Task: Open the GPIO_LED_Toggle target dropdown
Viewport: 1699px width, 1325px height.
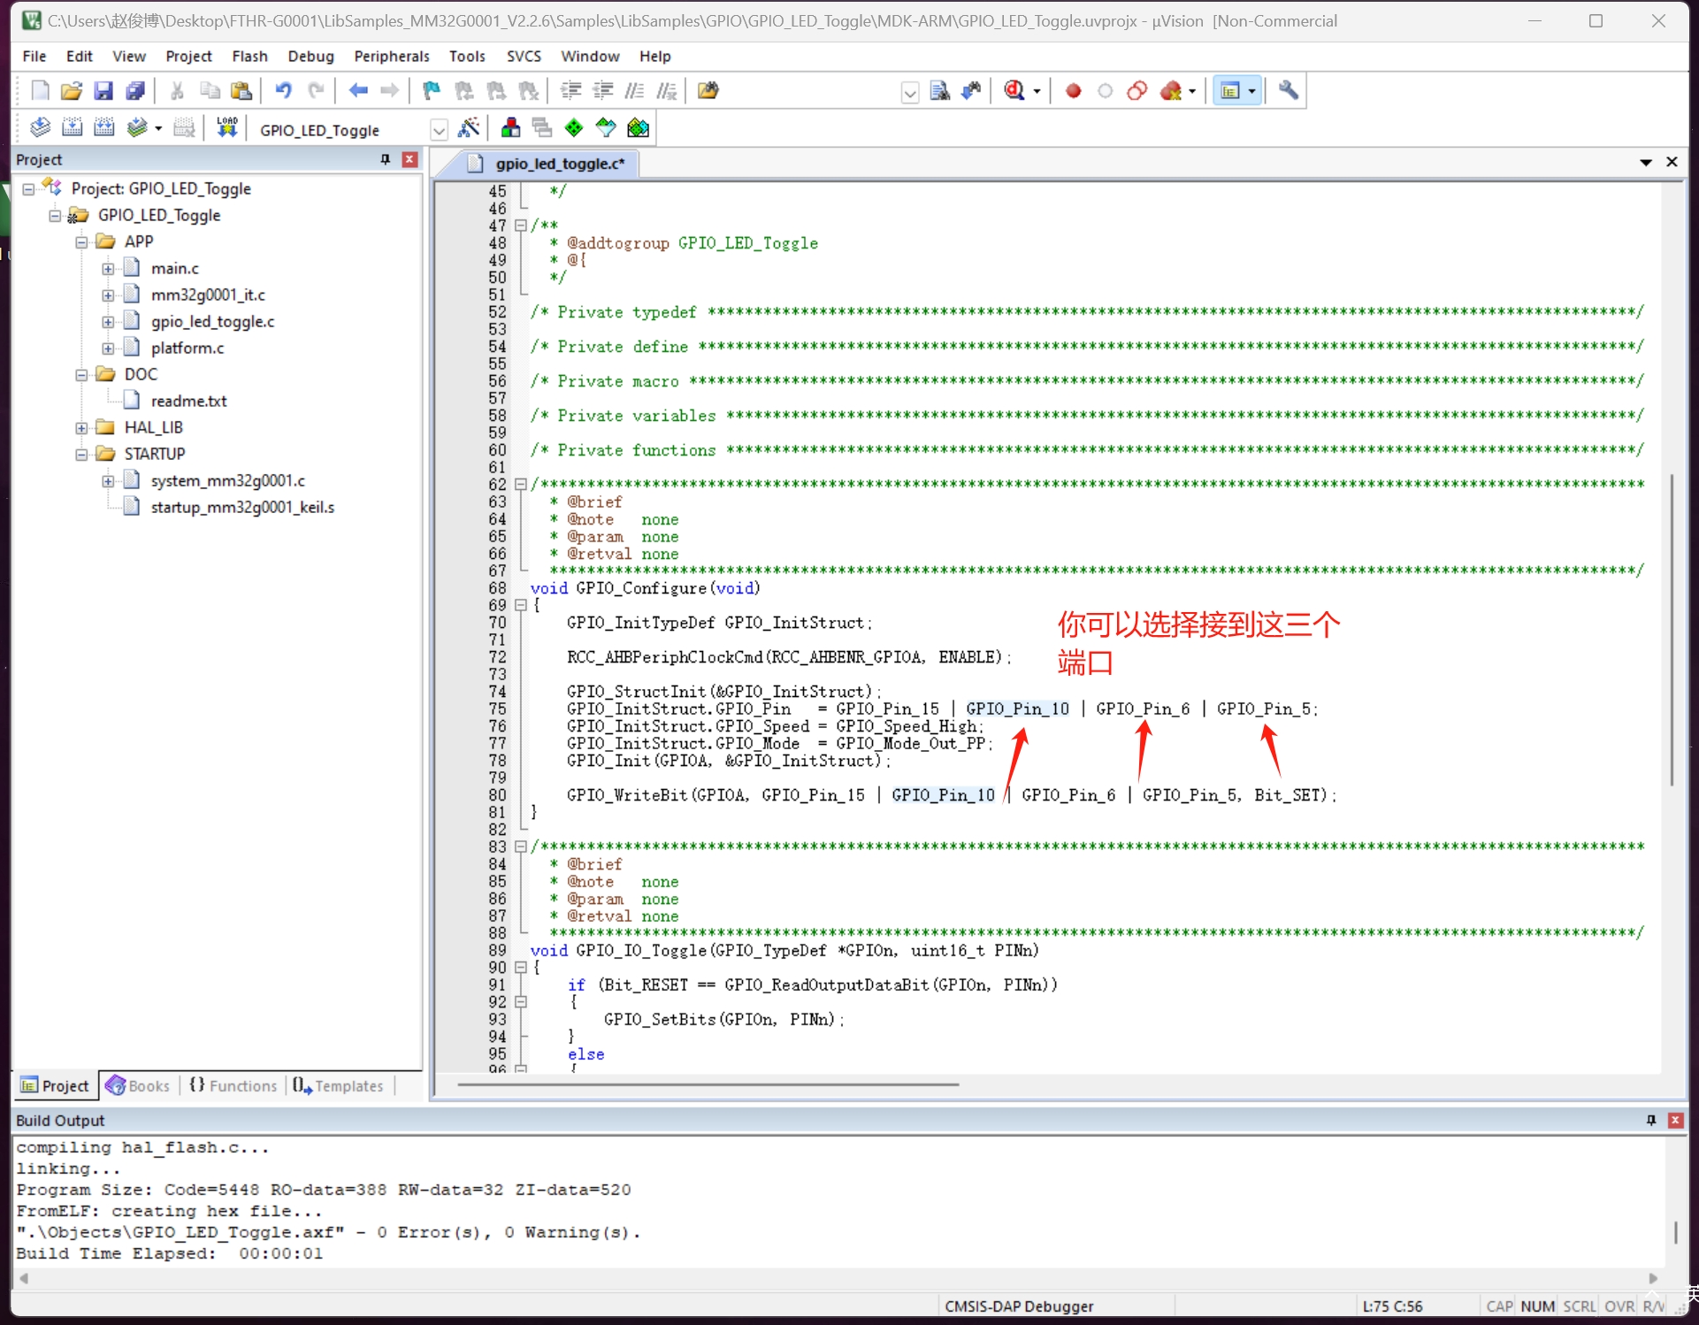Action: (439, 130)
